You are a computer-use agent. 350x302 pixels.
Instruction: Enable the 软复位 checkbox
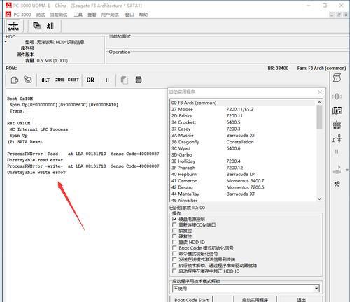pos(174,231)
